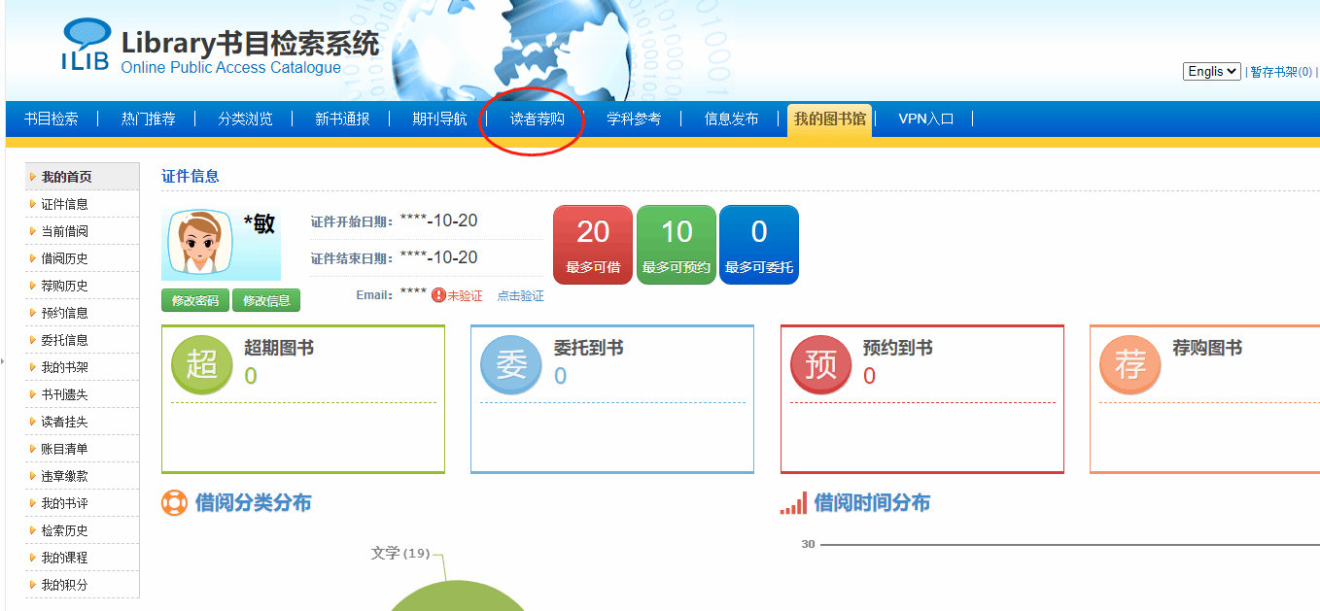
Task: Select 当前借阅 in the left sidebar
Action: (64, 231)
